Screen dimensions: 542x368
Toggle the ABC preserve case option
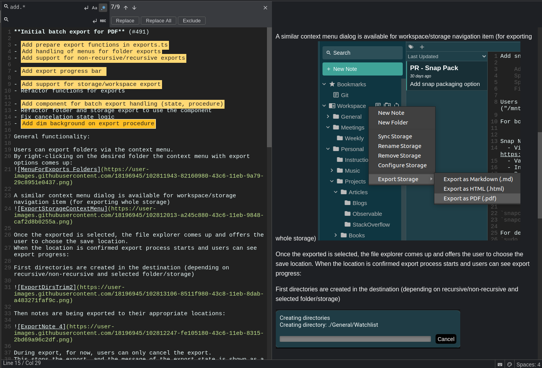pyautogui.click(x=103, y=21)
